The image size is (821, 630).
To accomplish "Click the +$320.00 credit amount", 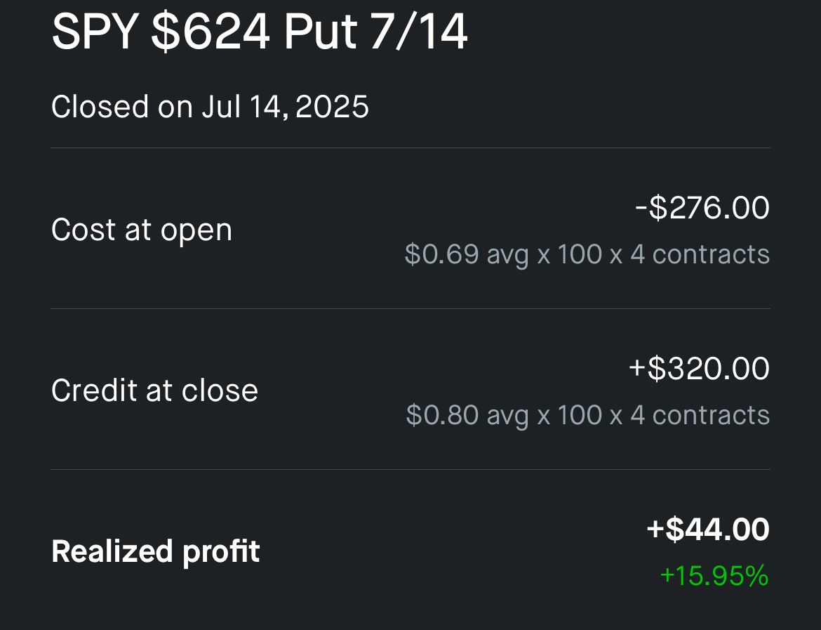I will 699,368.
